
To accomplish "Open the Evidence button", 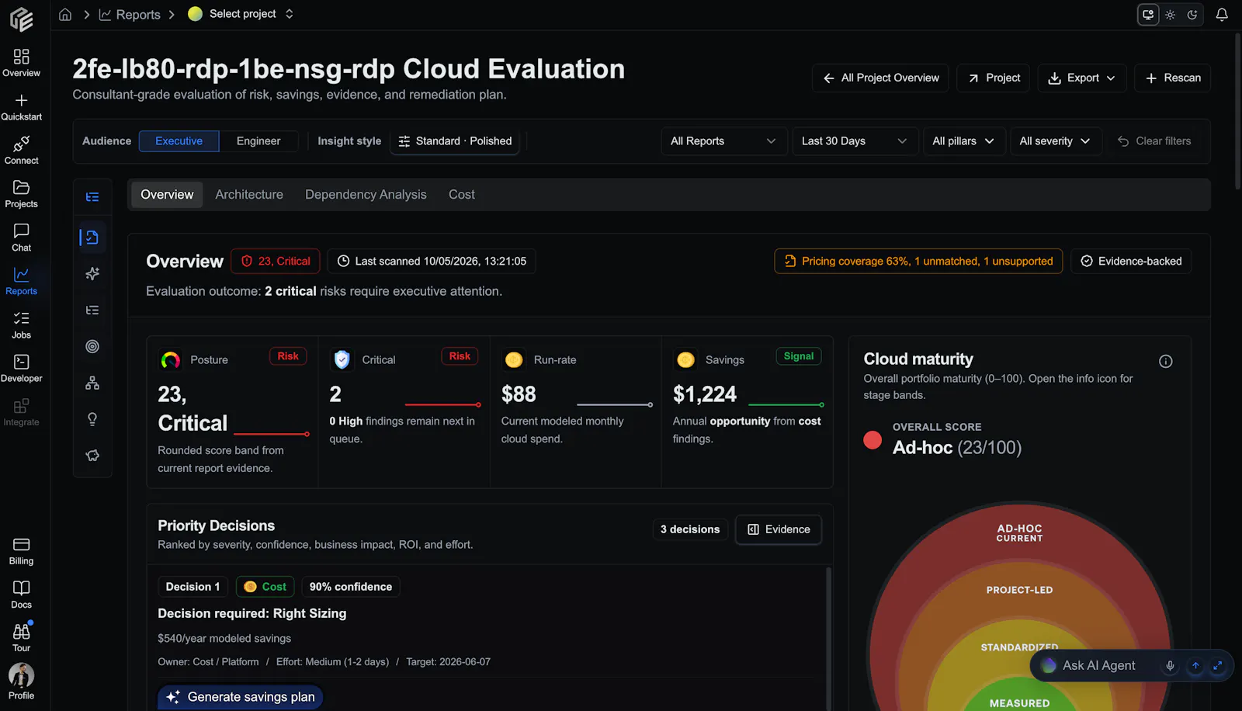I will tap(778, 529).
